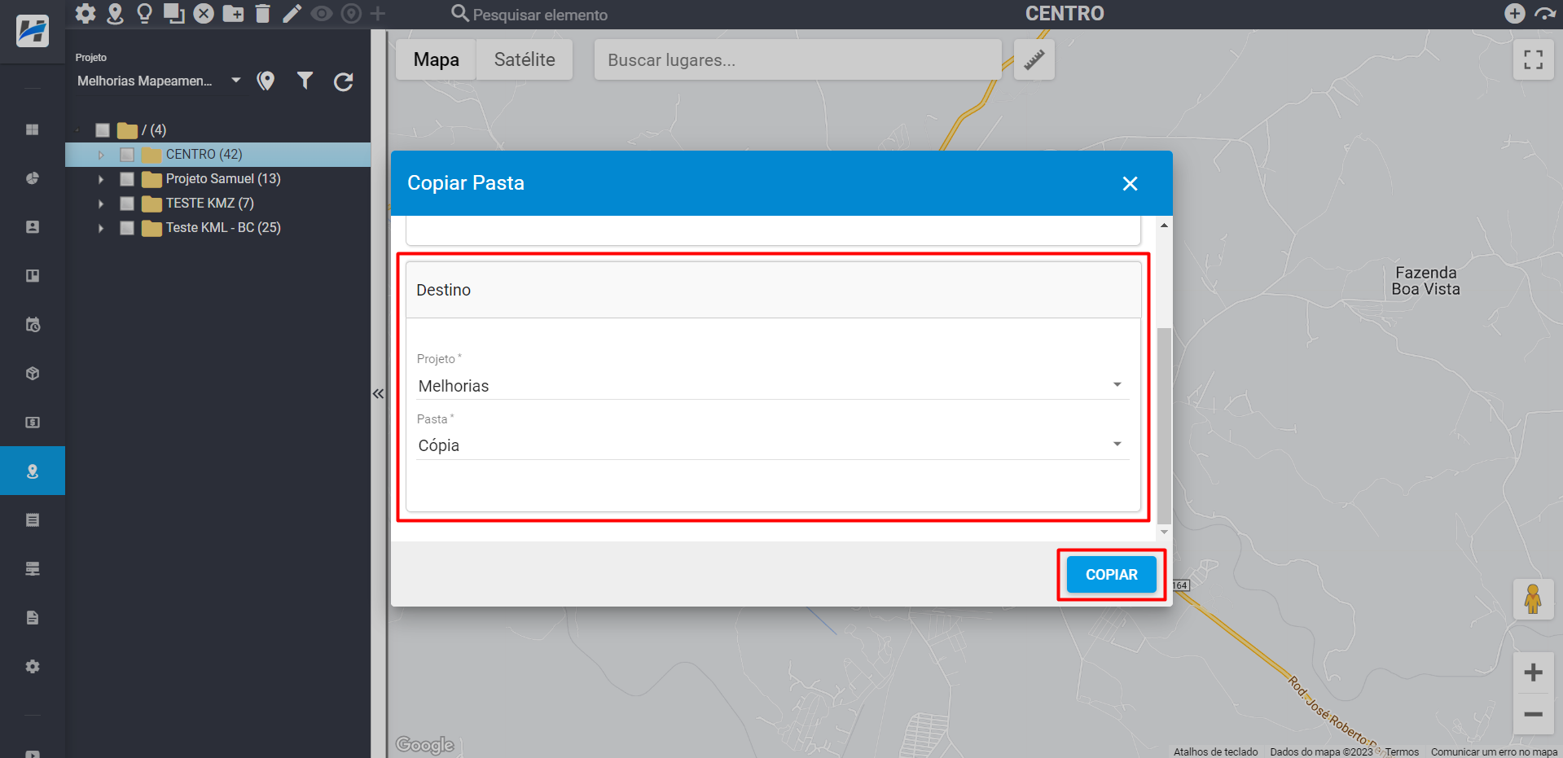Click the trash delete icon in top toolbar
The image size is (1563, 758).
tap(262, 14)
